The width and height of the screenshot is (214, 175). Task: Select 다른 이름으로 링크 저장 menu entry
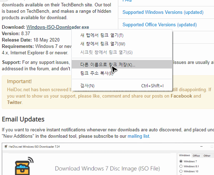click(122, 64)
